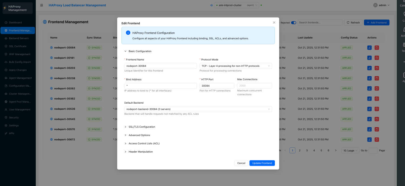Go to page 6 in pagination
The image size is (405, 186).
328,150
